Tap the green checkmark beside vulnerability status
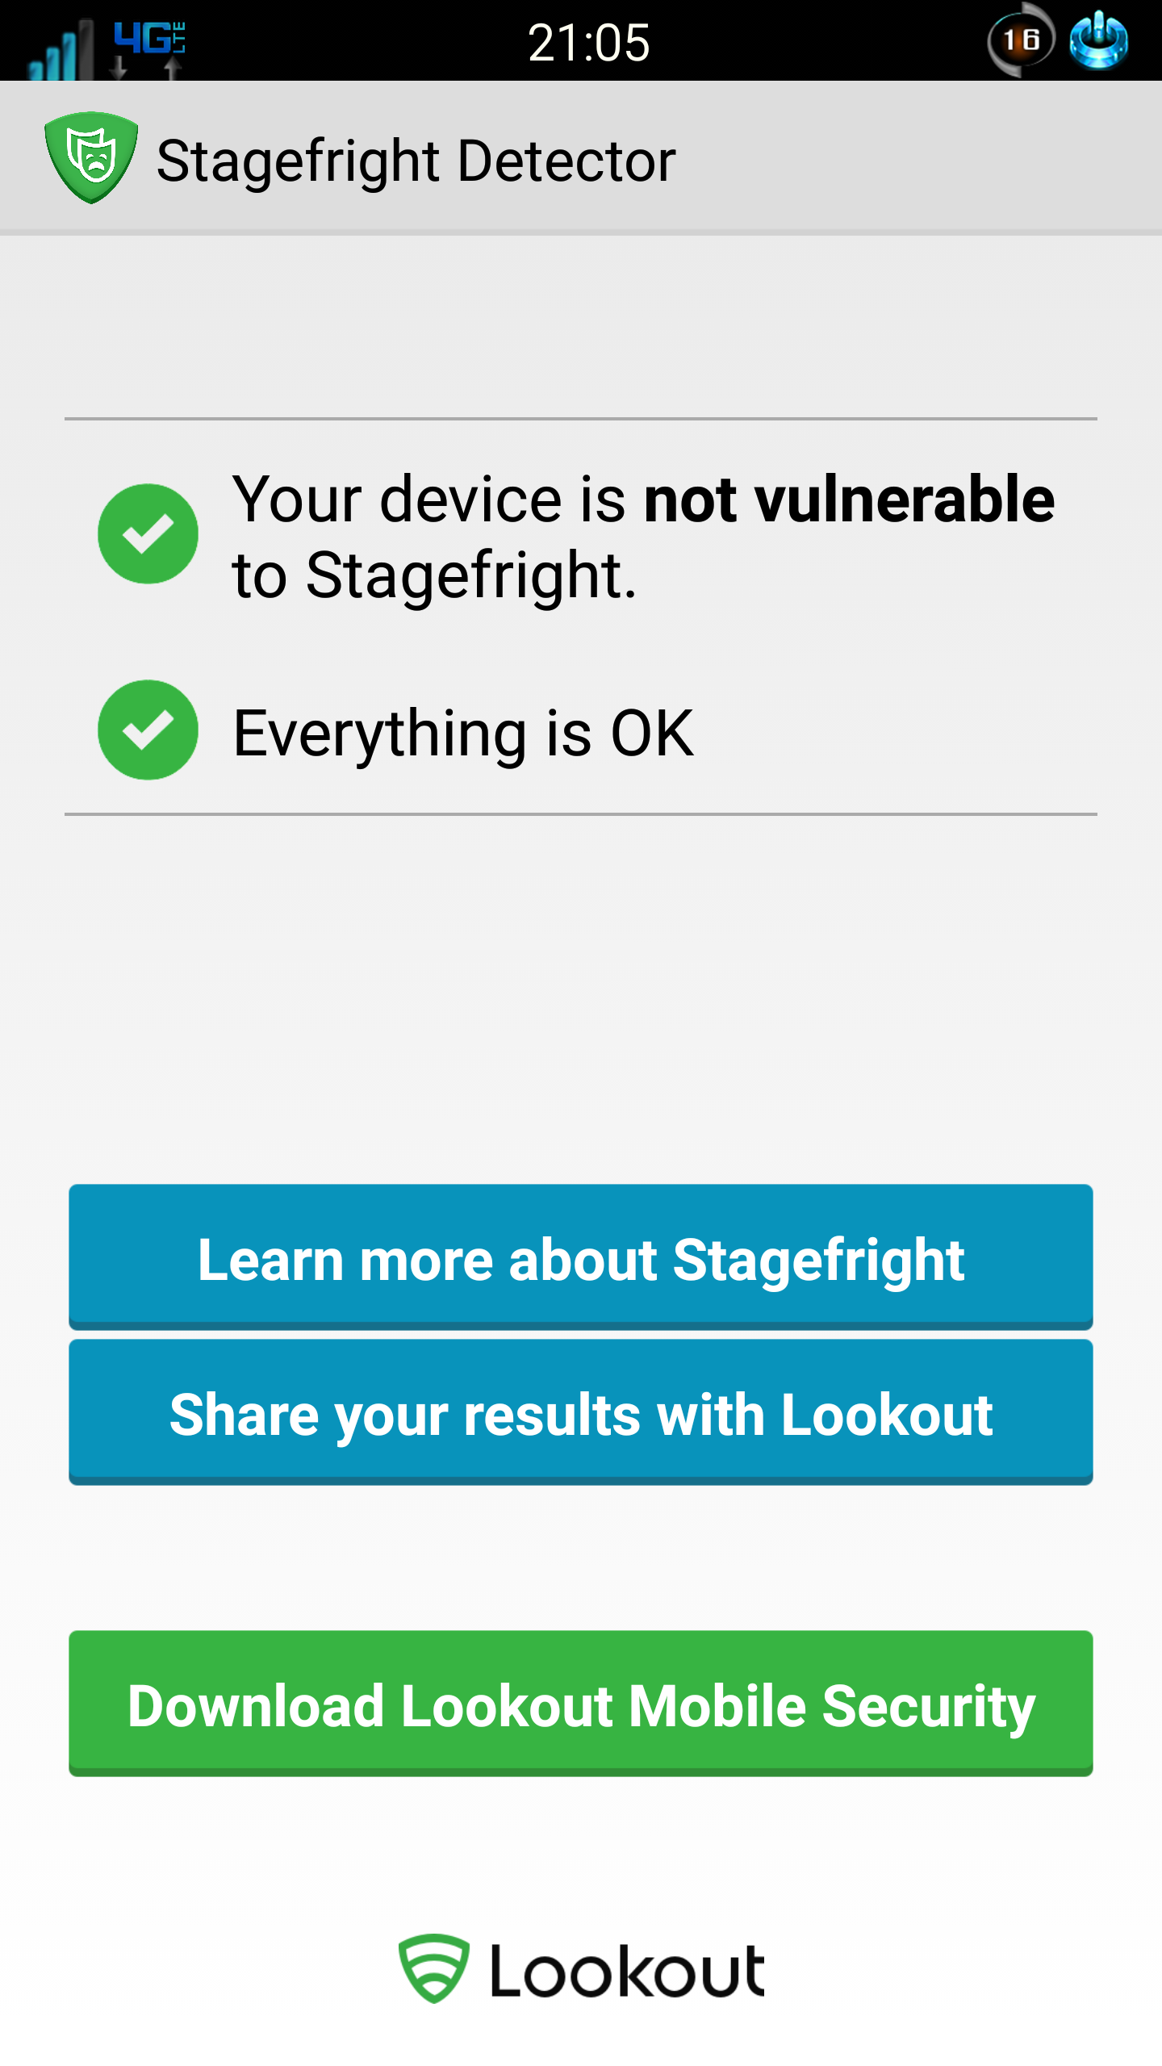This screenshot has width=1162, height=2066. [148, 533]
